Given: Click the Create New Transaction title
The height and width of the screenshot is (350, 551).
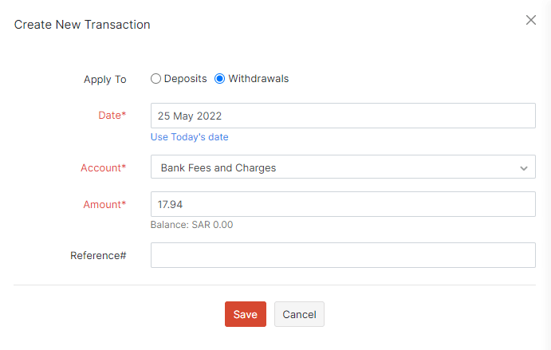Looking at the screenshot, I should pyautogui.click(x=82, y=25).
